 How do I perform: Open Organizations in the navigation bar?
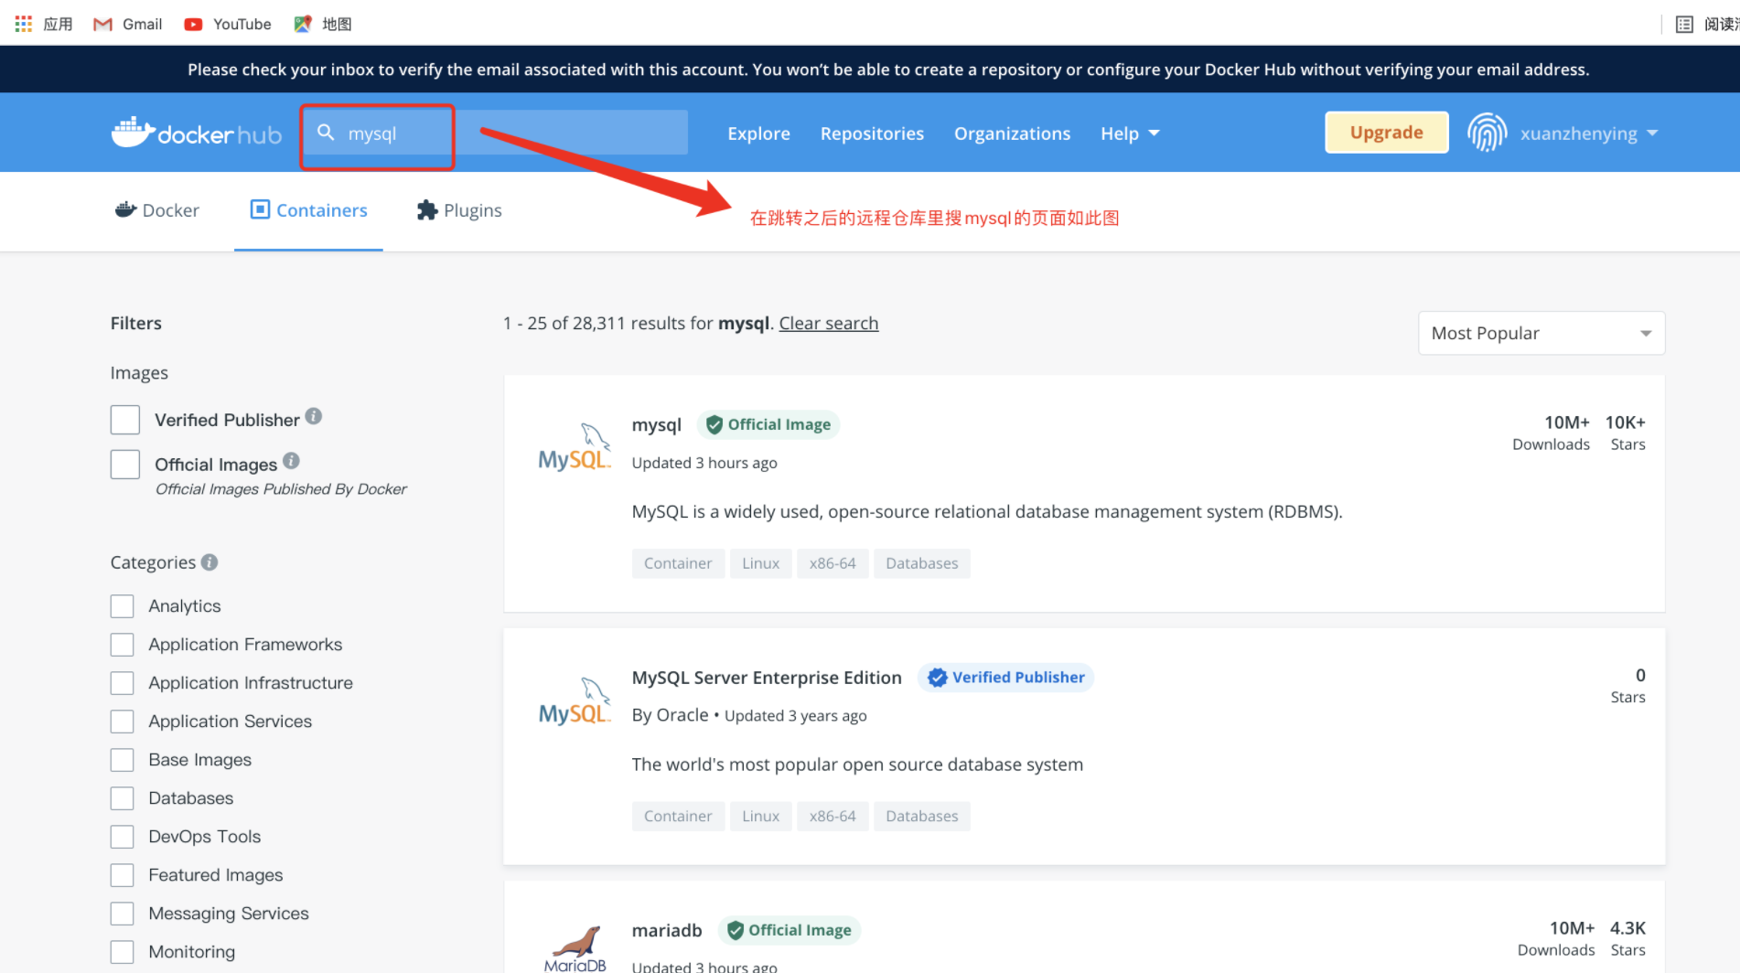[x=1012, y=134]
